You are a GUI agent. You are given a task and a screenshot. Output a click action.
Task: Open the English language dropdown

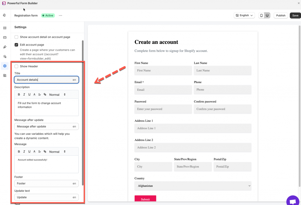(244, 16)
